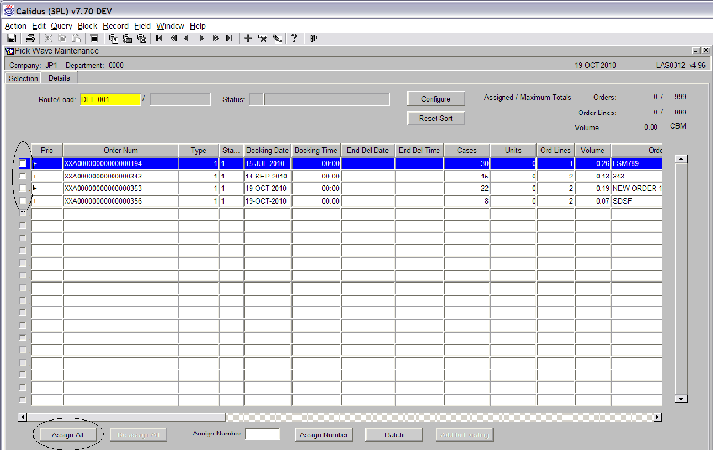This screenshot has width=716, height=452.
Task: Click the Route/Load field showing DEF-001
Action: point(110,99)
